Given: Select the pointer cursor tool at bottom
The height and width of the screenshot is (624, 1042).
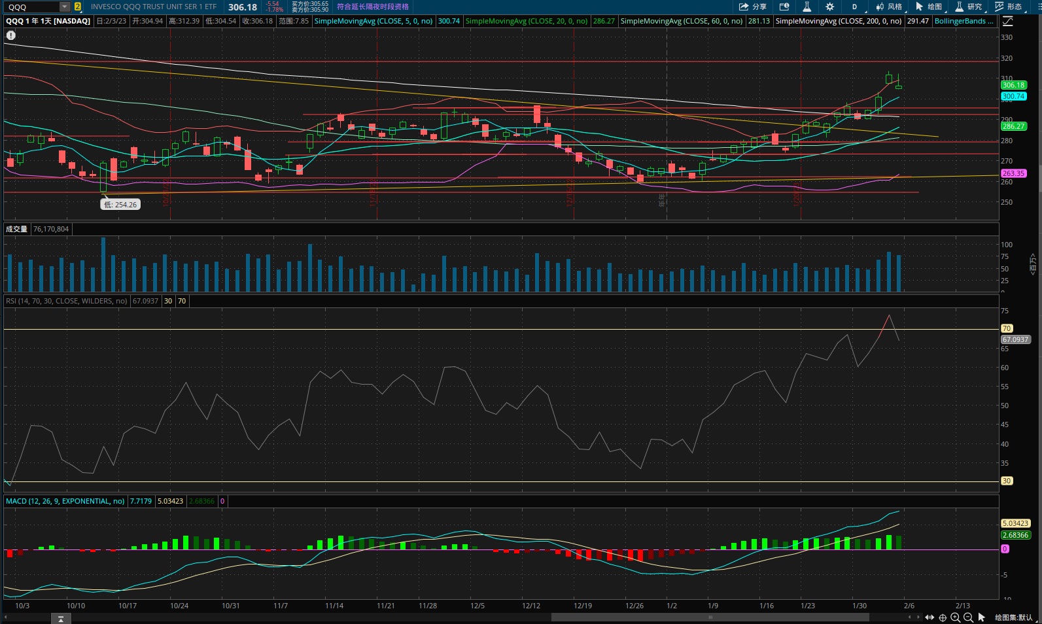Looking at the screenshot, I should (x=981, y=617).
